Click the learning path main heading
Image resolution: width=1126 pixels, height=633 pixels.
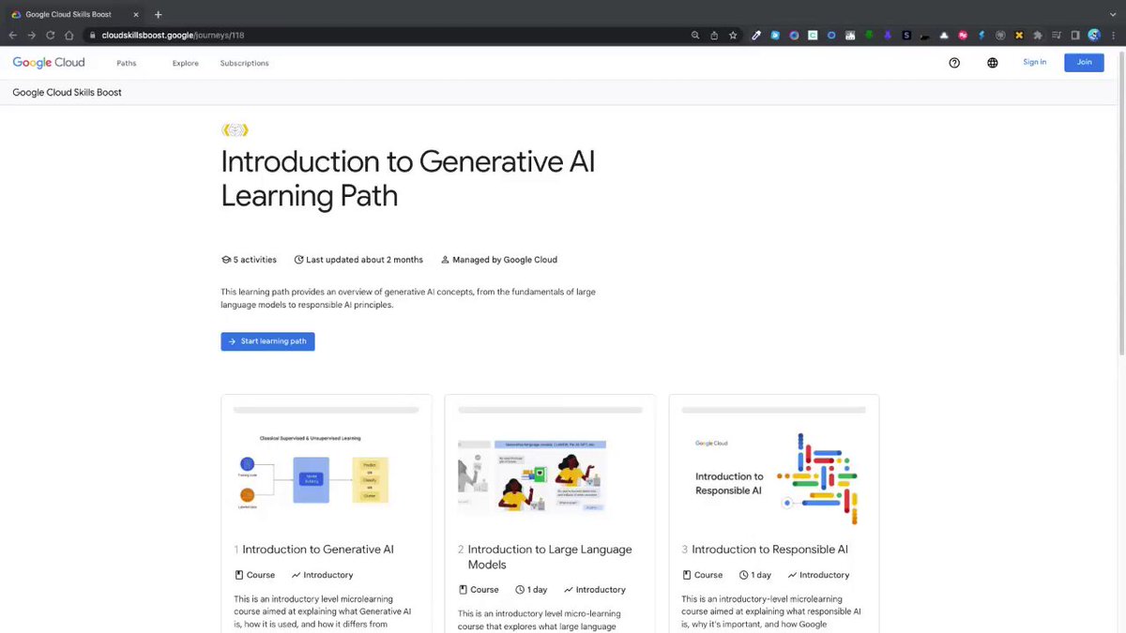click(408, 178)
